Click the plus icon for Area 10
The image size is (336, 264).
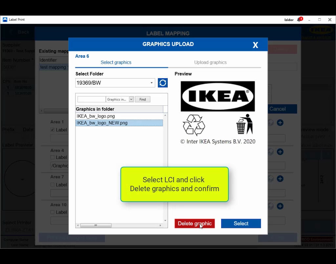(280, 206)
